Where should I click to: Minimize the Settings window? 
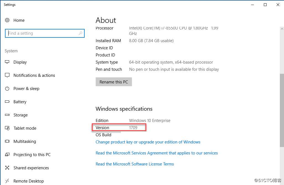pyautogui.click(x=252, y=5)
